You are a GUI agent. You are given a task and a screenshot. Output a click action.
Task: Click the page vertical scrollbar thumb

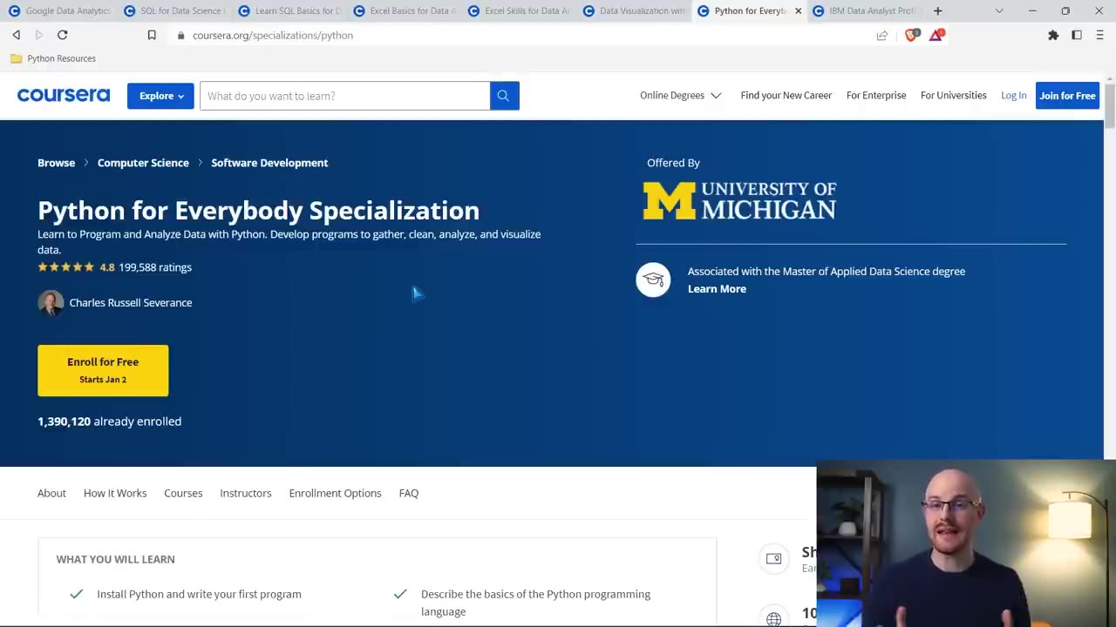(x=1109, y=107)
